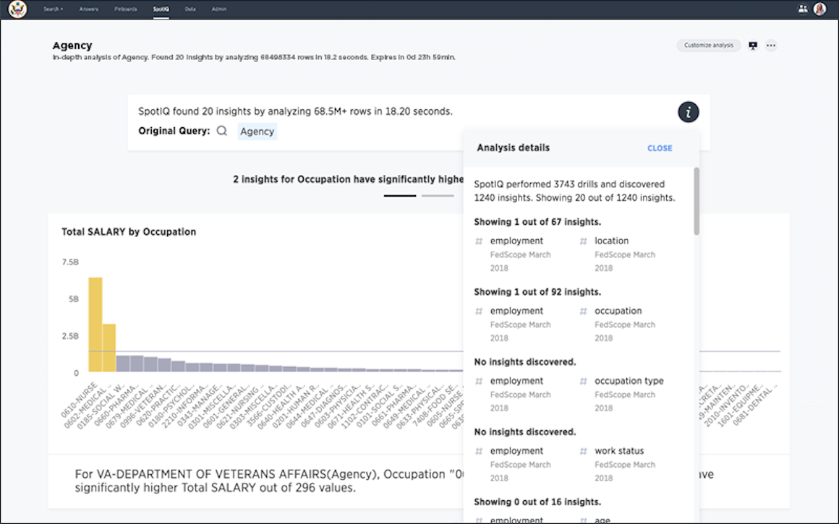
Task: Open the three-dot more options menu
Action: pos(770,46)
